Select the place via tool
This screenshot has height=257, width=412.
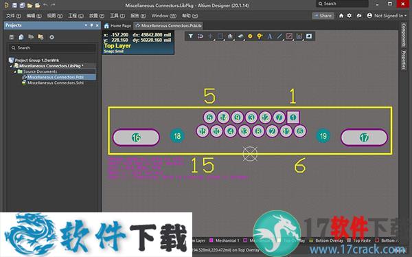(260, 36)
